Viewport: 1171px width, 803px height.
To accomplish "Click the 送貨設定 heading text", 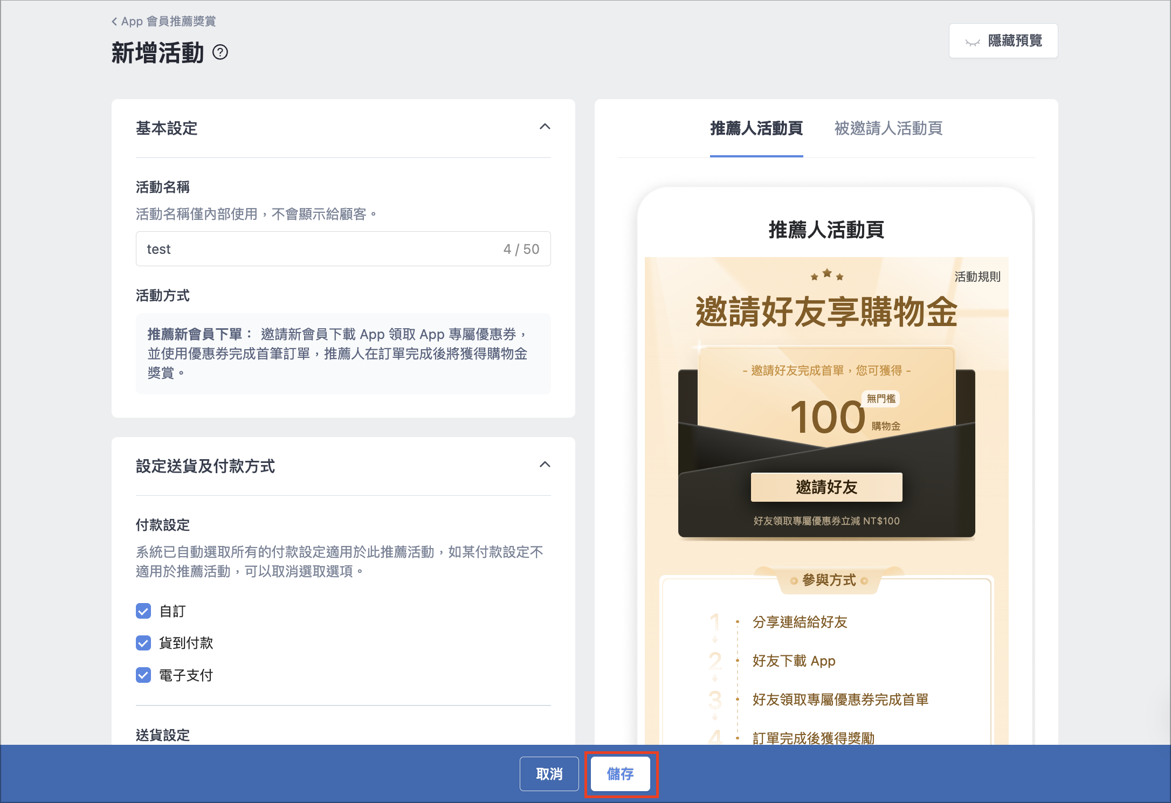I will 163,735.
